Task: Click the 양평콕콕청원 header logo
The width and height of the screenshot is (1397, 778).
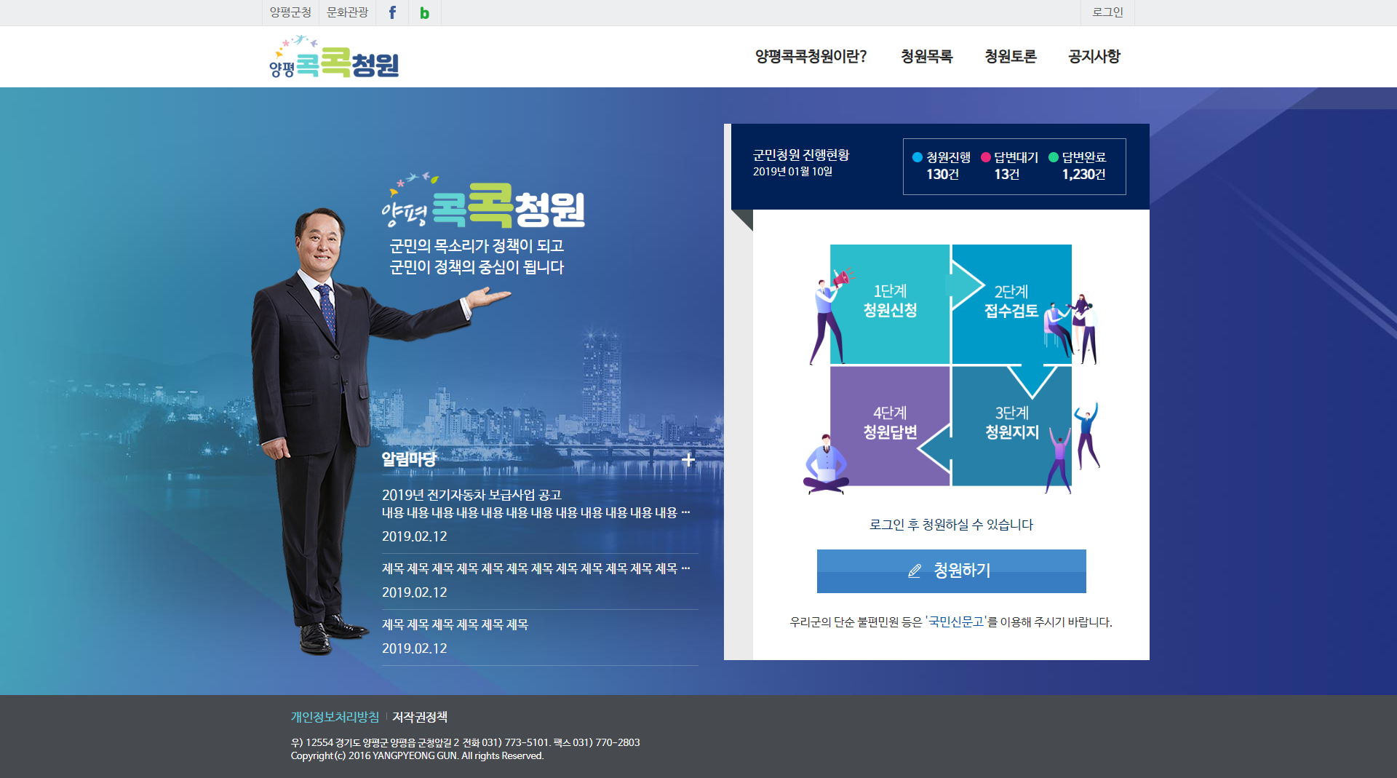Action: pos(334,57)
